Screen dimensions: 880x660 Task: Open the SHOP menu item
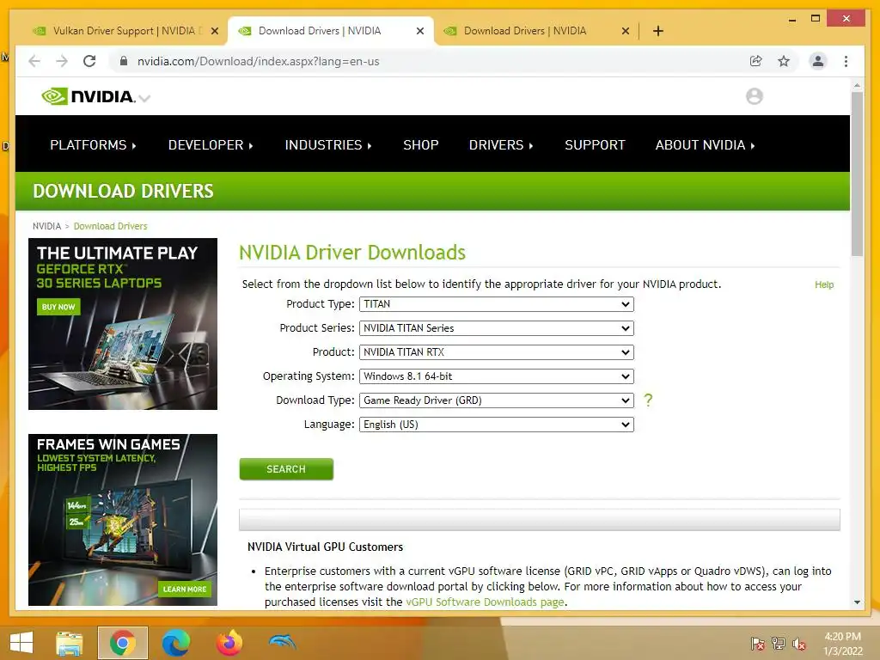pyautogui.click(x=420, y=144)
